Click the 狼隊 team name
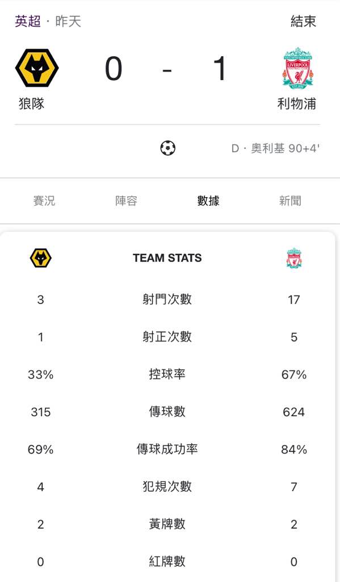The image size is (340, 582). [32, 103]
